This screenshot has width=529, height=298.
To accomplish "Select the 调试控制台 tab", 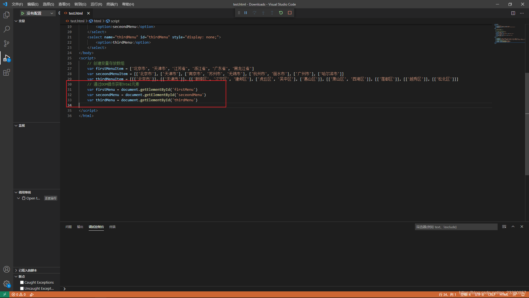I will (96, 227).
